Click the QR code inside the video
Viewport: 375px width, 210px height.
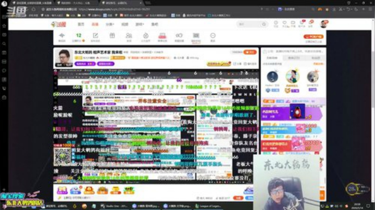point(62,156)
